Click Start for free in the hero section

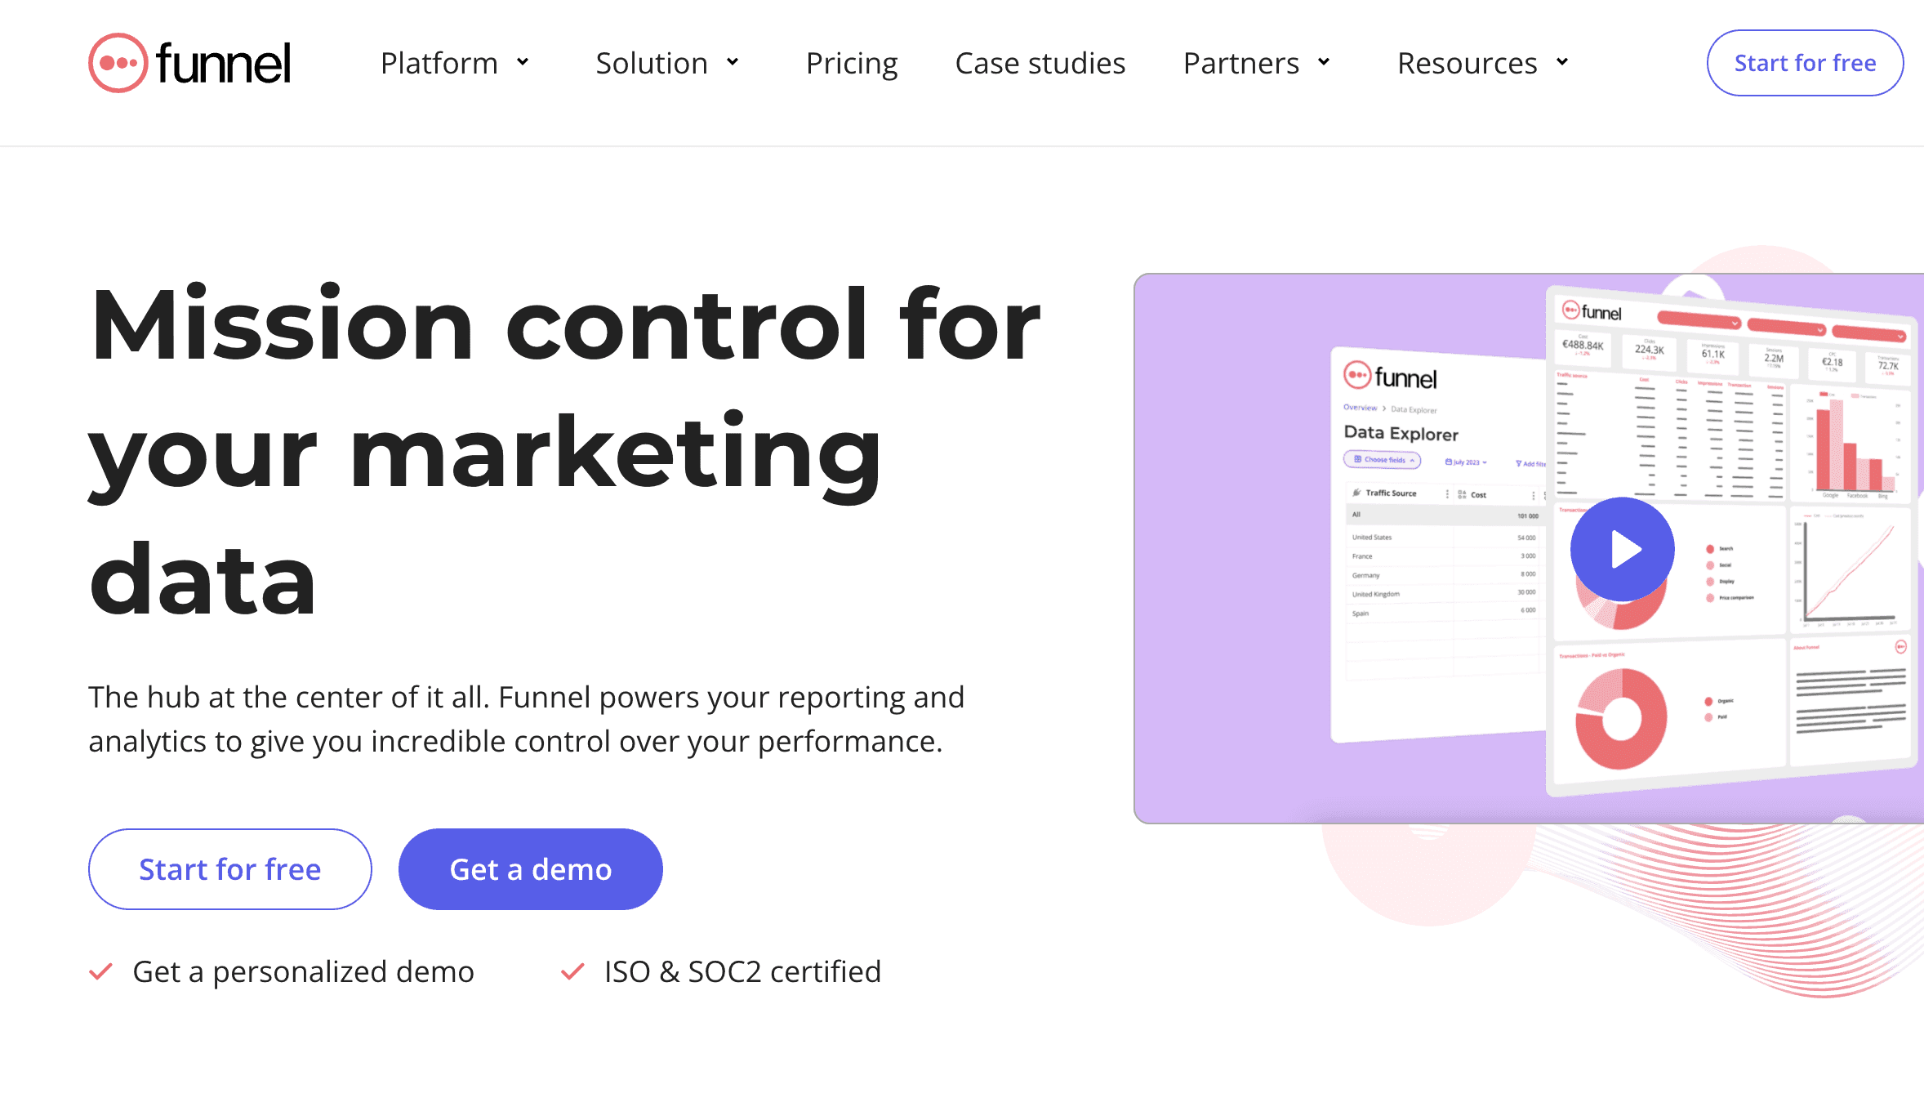[x=229, y=868]
